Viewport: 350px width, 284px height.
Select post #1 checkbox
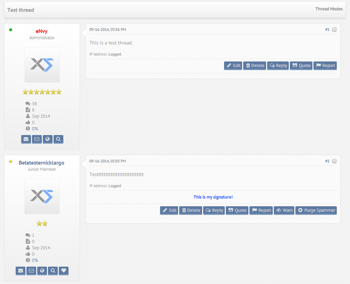click(334, 30)
